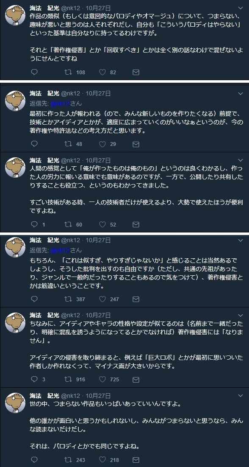Retweet the 世の中、つまらない作品 tweet
The width and height of the screenshot is (249, 467).
66,459
